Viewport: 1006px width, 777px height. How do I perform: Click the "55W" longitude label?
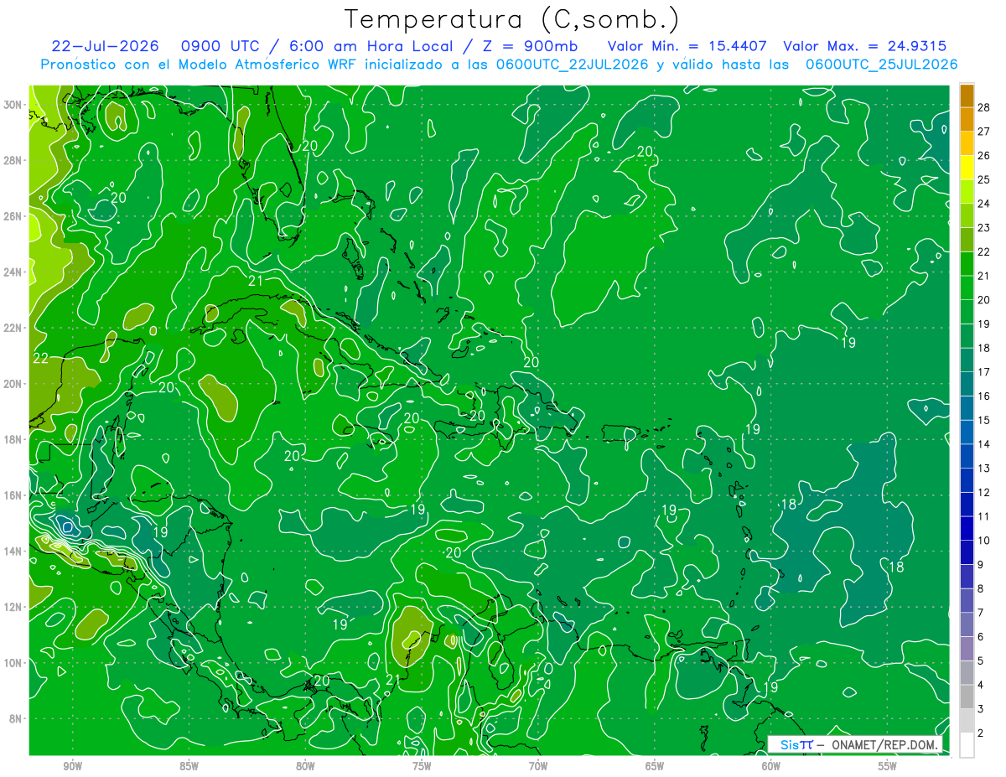[888, 766]
